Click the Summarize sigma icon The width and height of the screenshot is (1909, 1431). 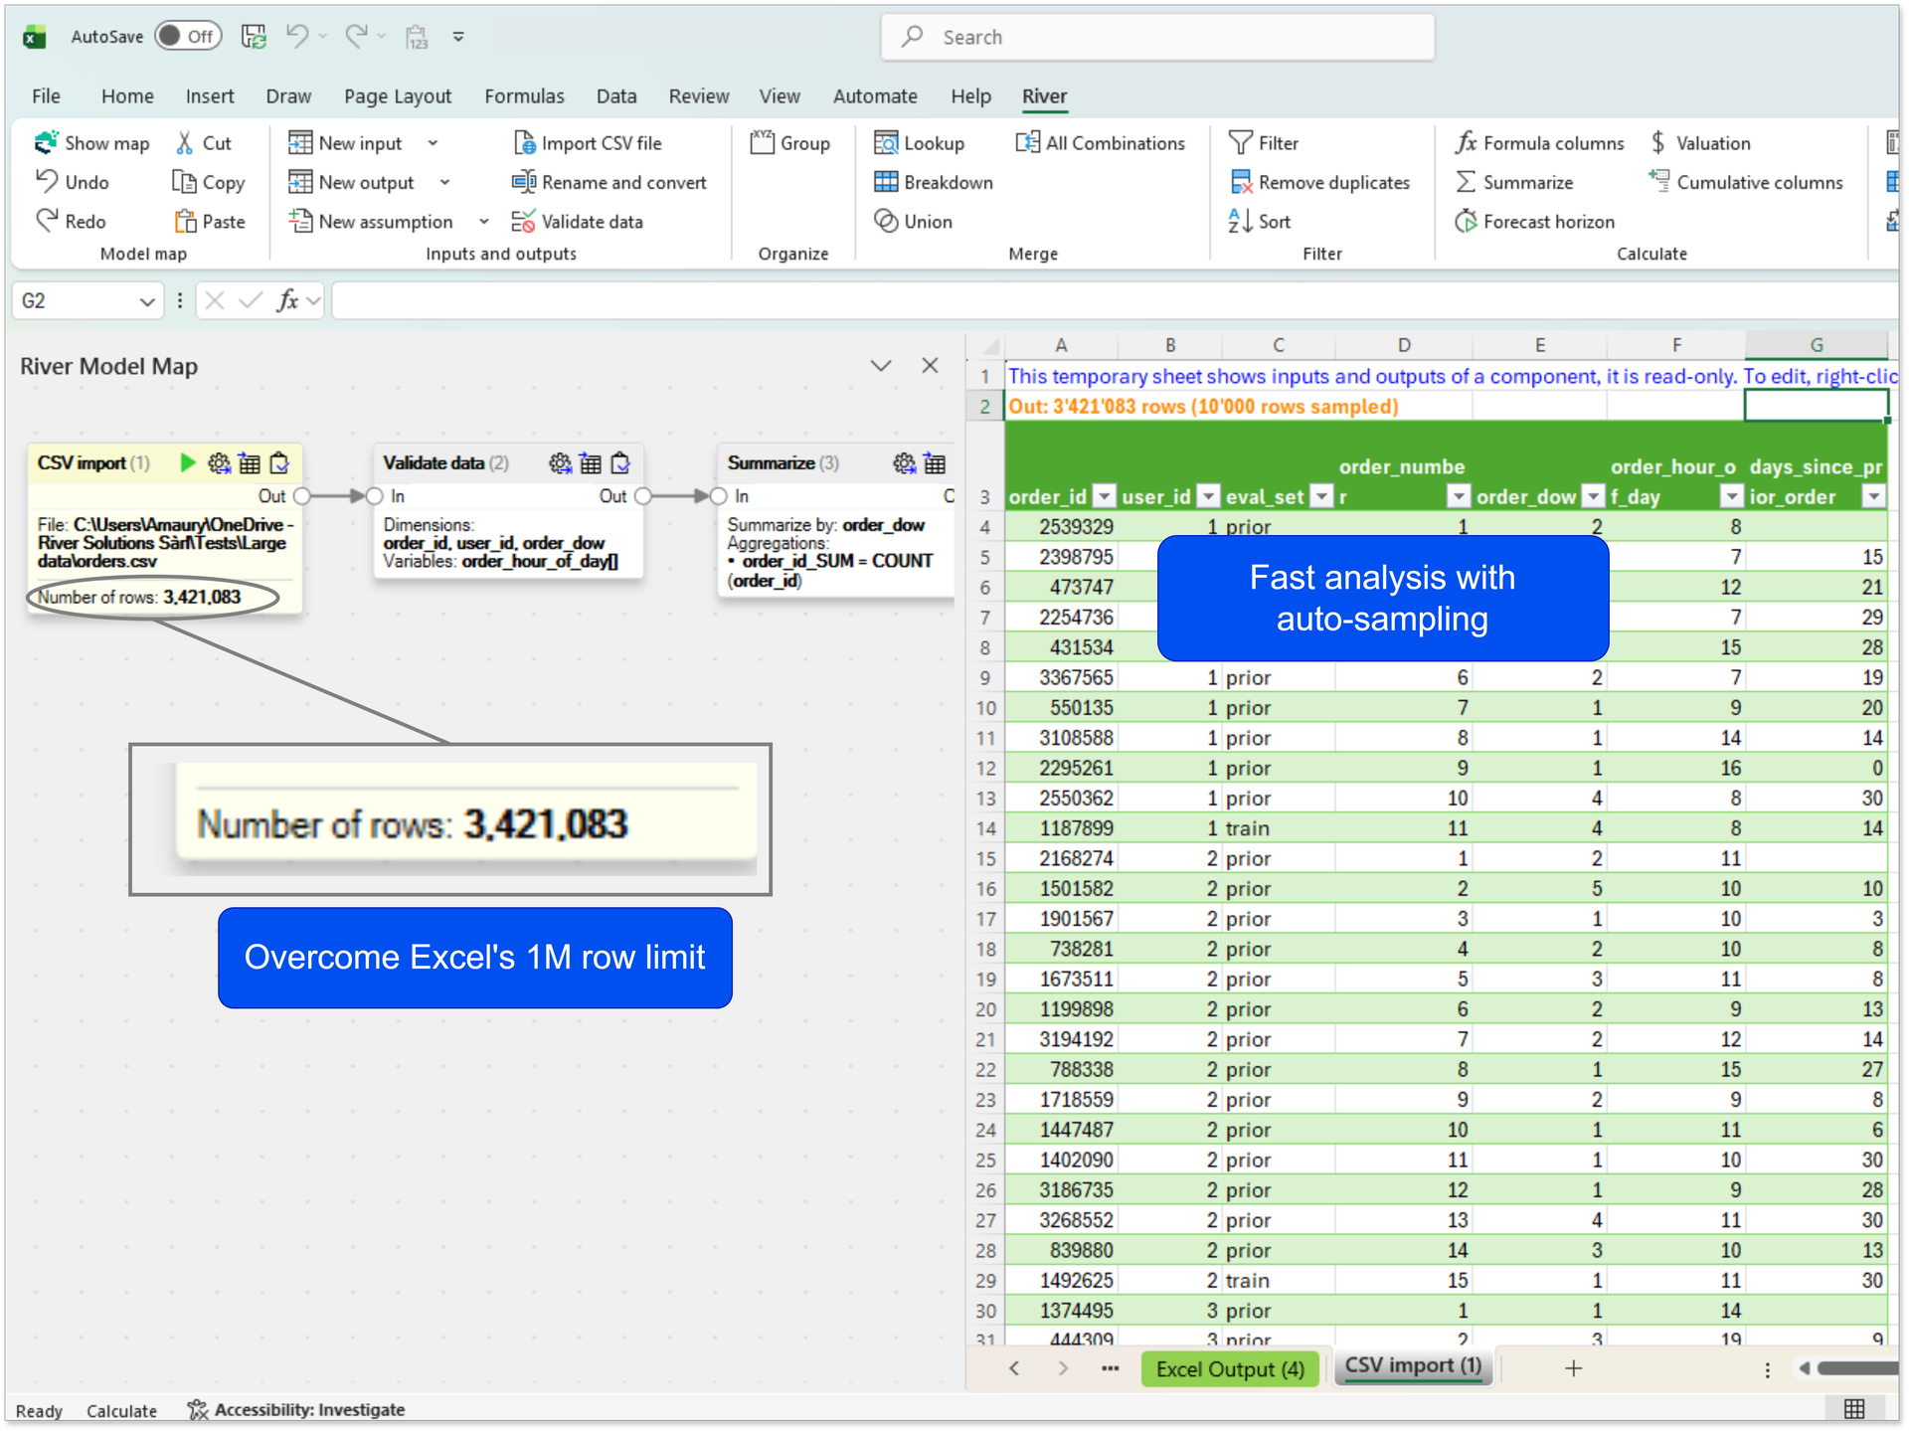[x=1466, y=182]
